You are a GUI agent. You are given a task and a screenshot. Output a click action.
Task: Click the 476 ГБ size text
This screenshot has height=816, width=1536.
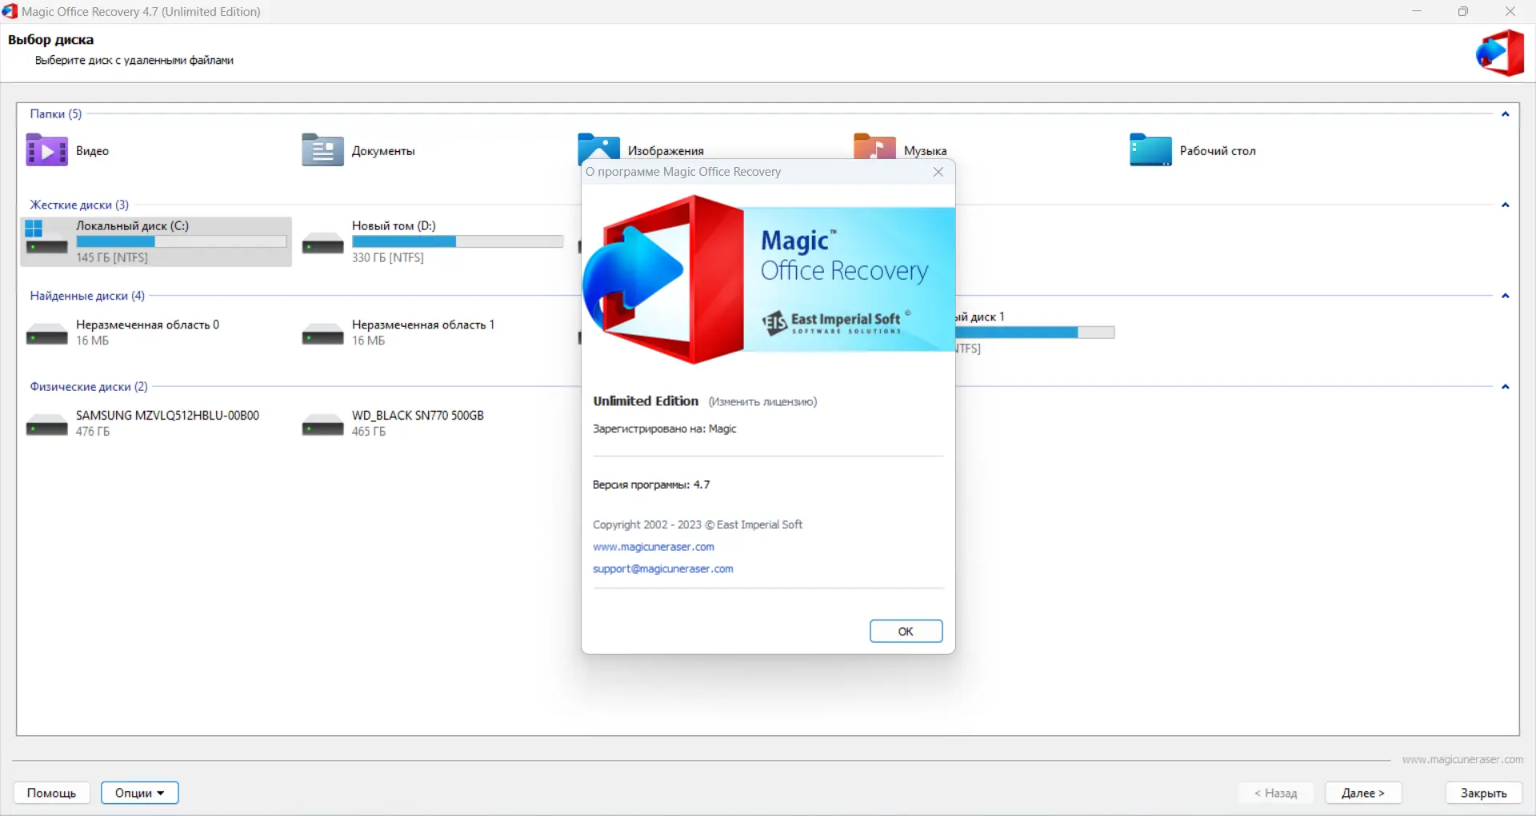click(x=93, y=432)
